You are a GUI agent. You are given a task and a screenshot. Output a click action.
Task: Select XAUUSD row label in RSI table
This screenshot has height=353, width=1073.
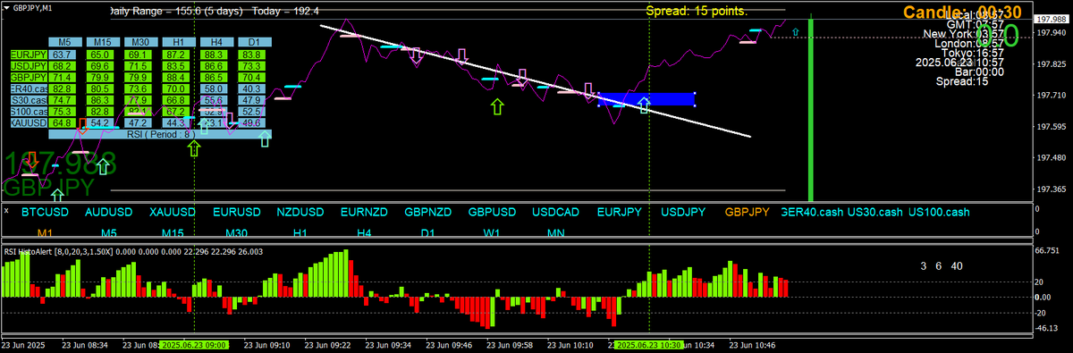click(28, 122)
